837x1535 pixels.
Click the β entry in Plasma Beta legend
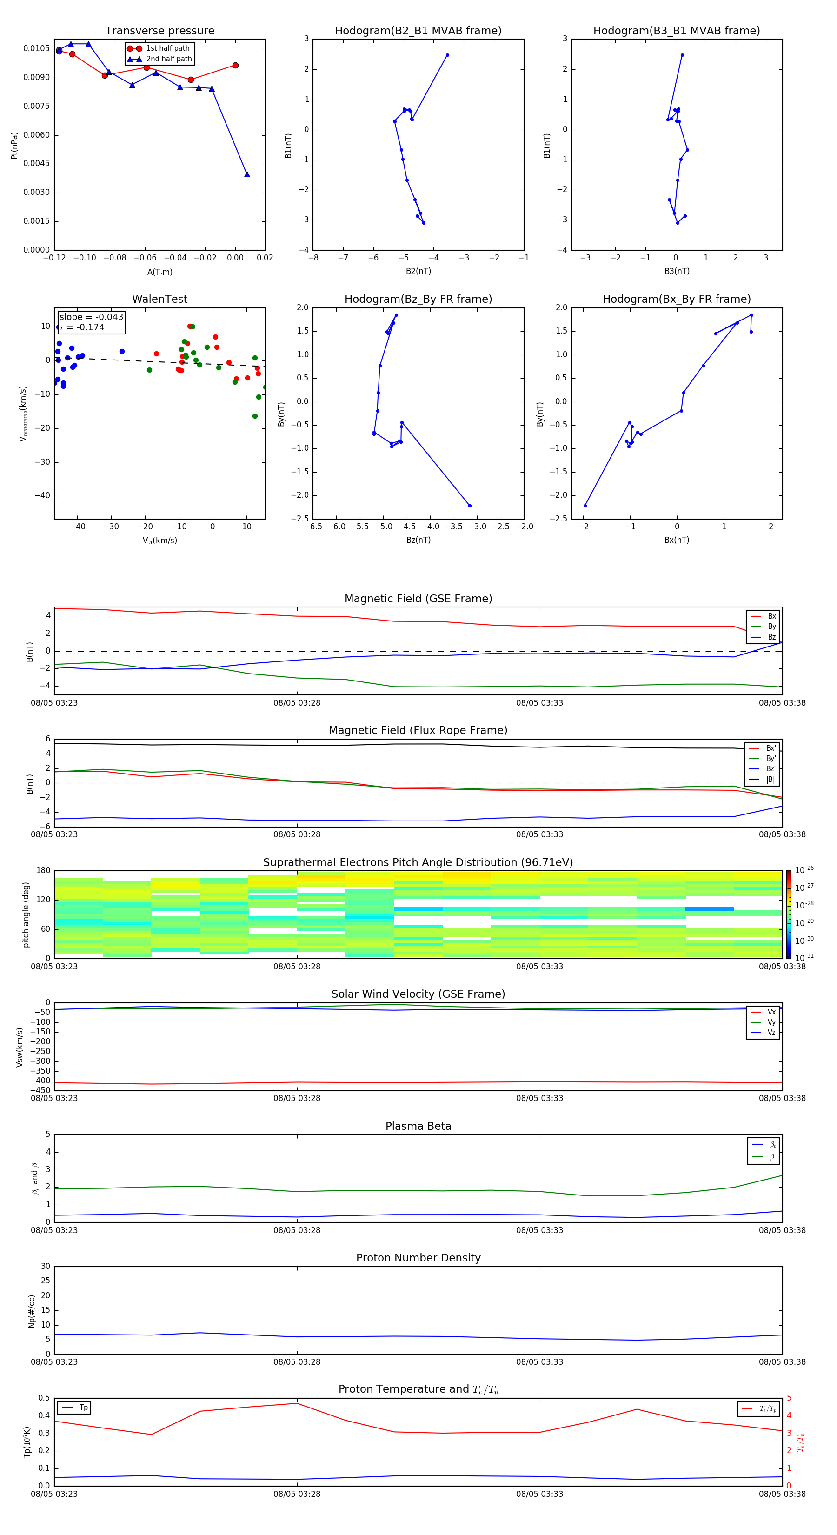tap(764, 1157)
